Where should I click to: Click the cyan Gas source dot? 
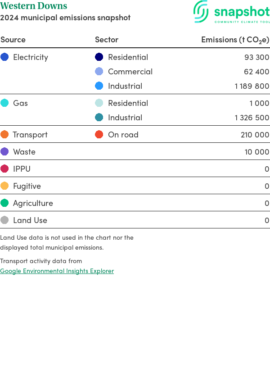point(4,103)
